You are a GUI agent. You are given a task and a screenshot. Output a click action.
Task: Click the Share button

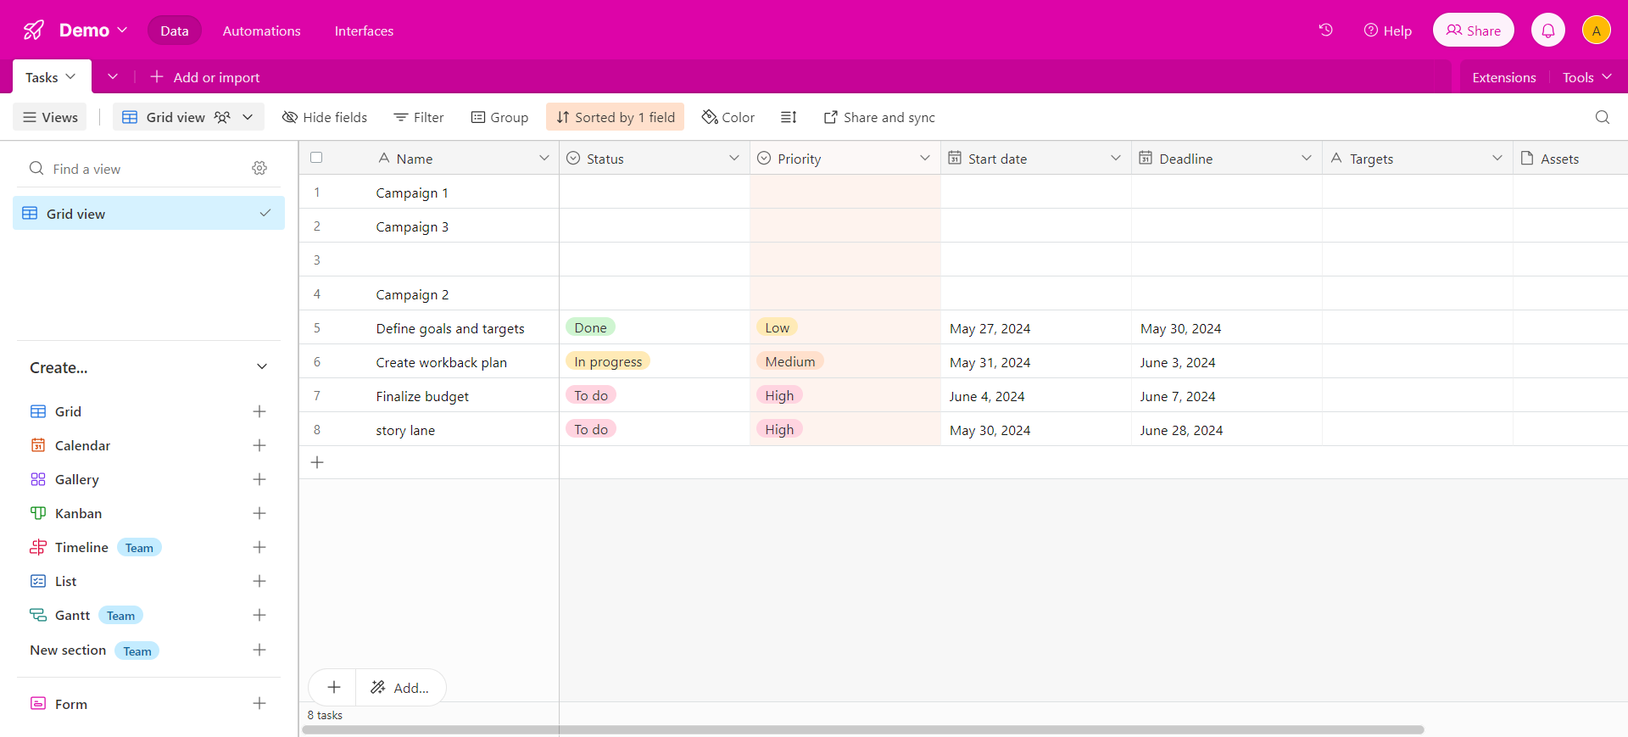coord(1474,31)
